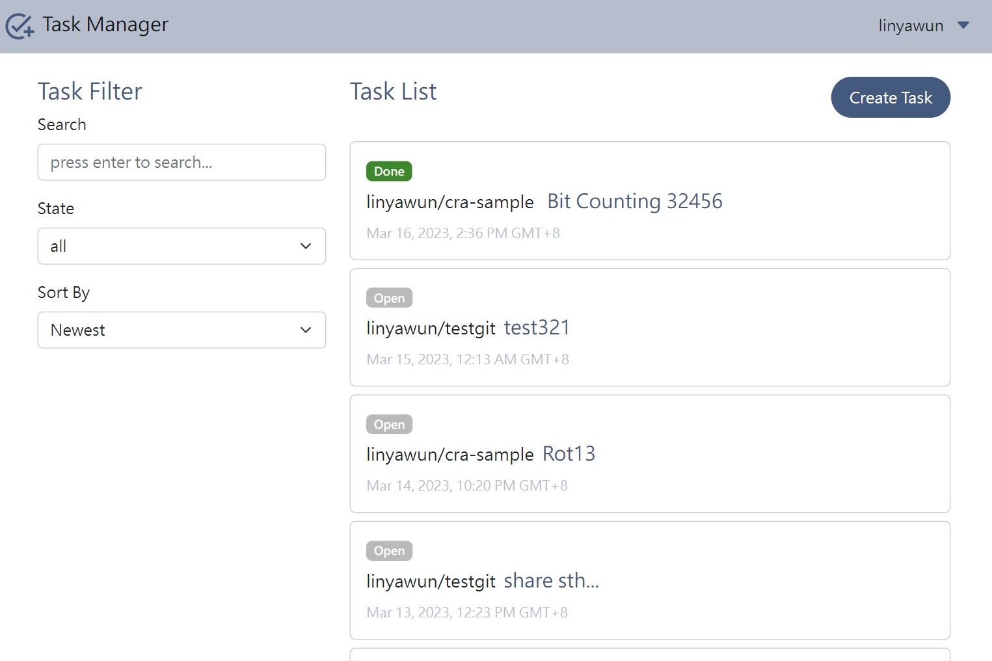Open the Rot13 task
This screenshot has width=992, height=661.
coord(569,454)
